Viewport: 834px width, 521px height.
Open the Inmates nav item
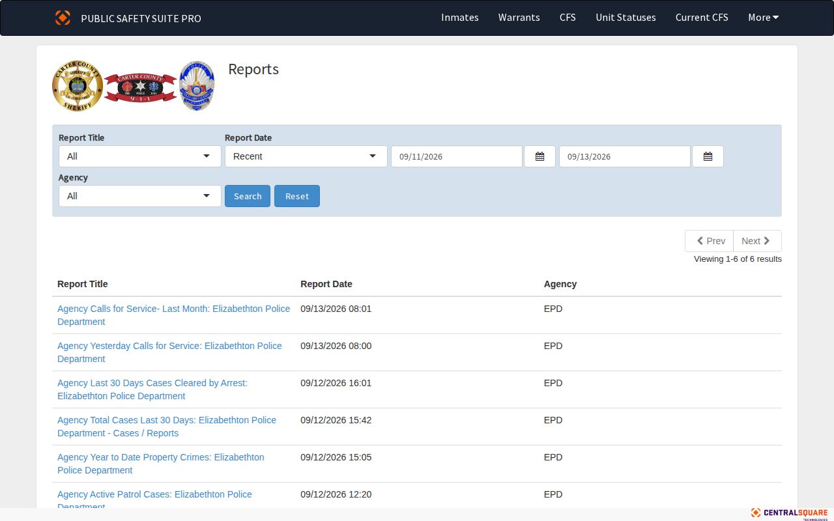pyautogui.click(x=460, y=18)
